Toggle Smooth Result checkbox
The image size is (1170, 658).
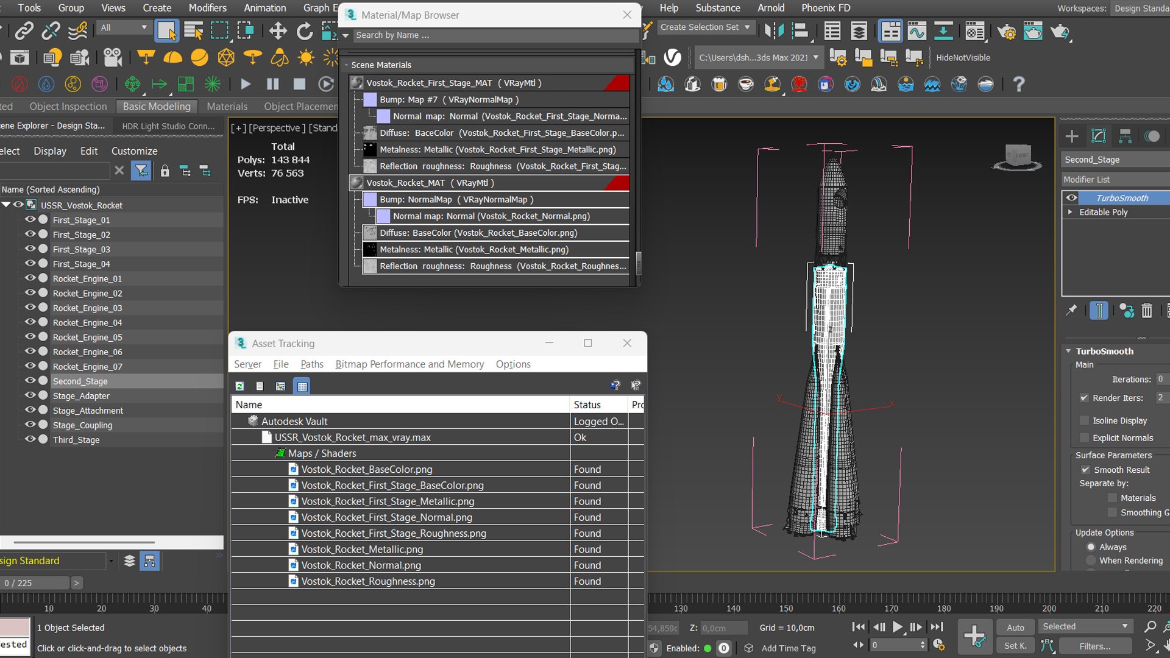(1085, 470)
